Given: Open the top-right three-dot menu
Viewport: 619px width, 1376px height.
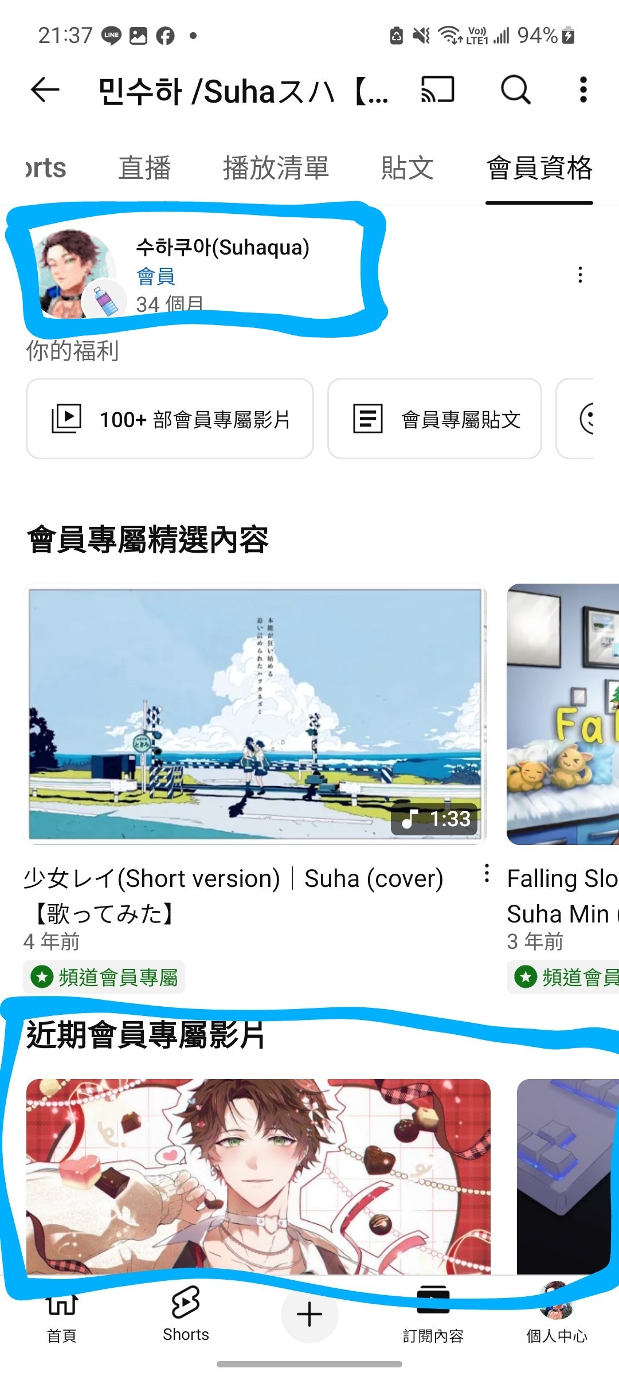Looking at the screenshot, I should pyautogui.click(x=583, y=90).
